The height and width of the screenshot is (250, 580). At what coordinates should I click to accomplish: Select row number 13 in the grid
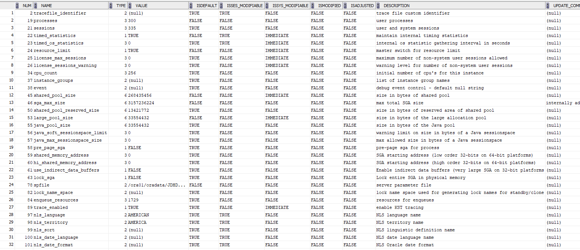[11, 103]
